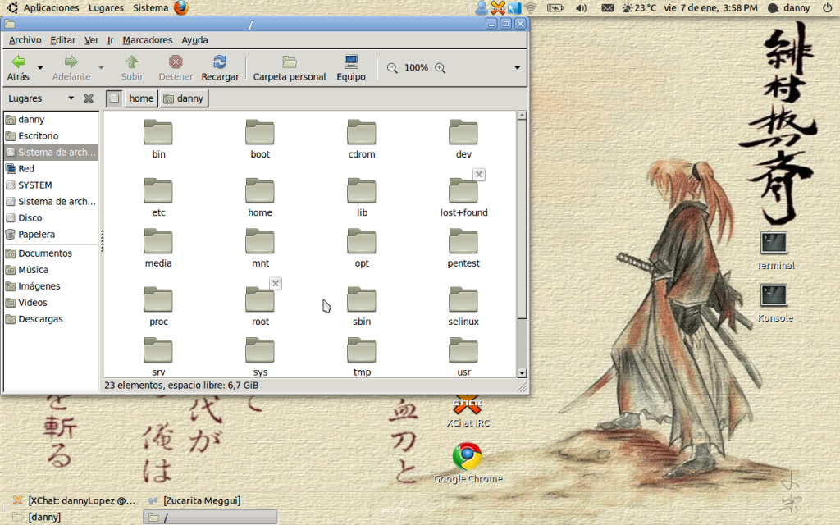Select the dev folder

463,139
